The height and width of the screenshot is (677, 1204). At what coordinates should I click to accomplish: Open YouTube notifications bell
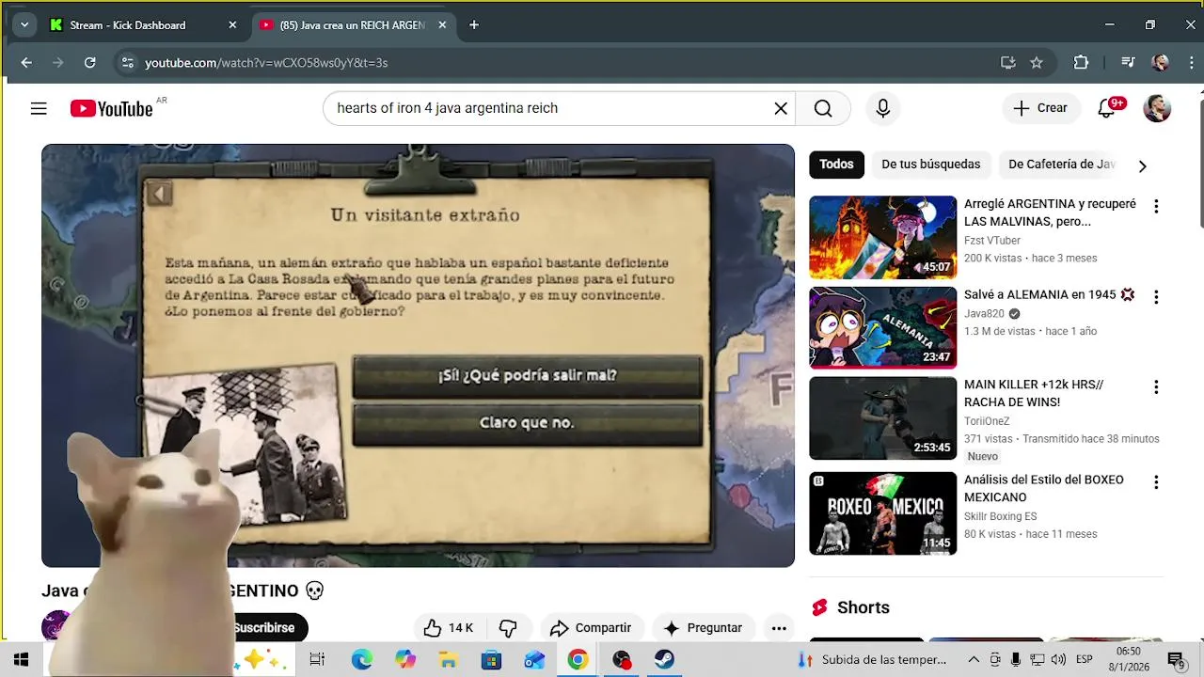tap(1107, 108)
